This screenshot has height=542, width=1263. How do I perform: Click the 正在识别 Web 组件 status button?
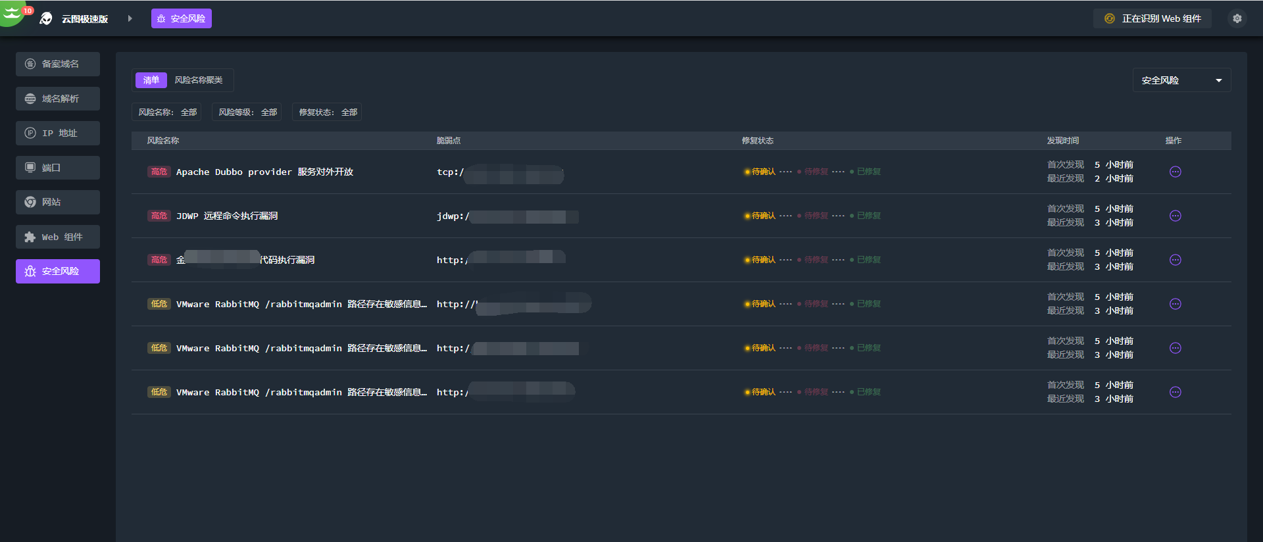(1153, 18)
